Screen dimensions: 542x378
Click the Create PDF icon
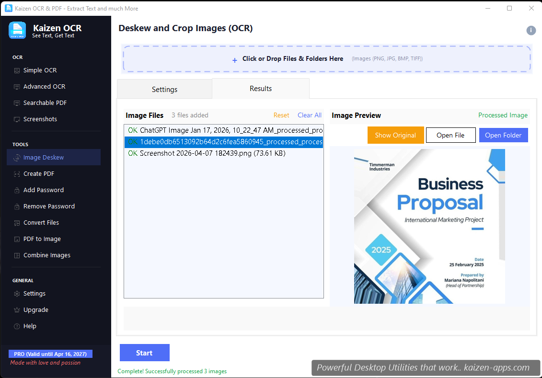tap(17, 174)
